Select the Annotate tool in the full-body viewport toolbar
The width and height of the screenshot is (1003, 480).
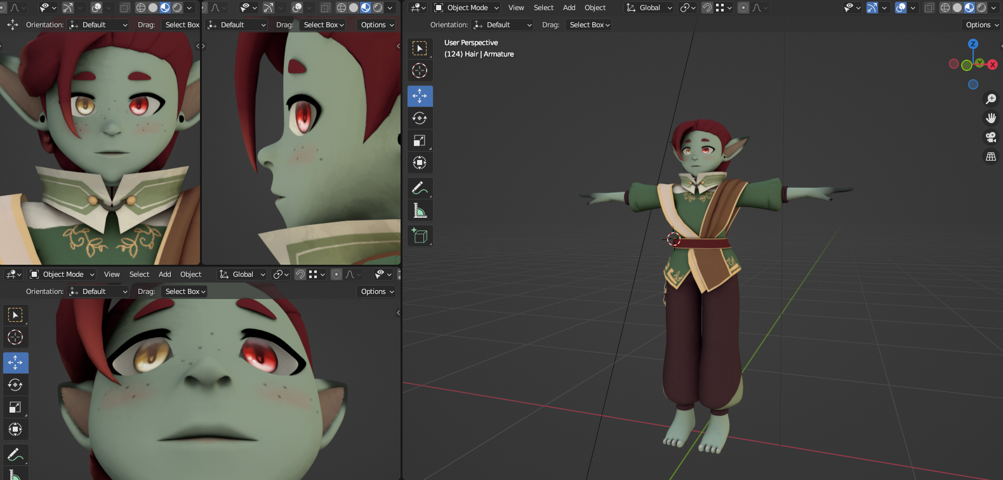click(420, 188)
